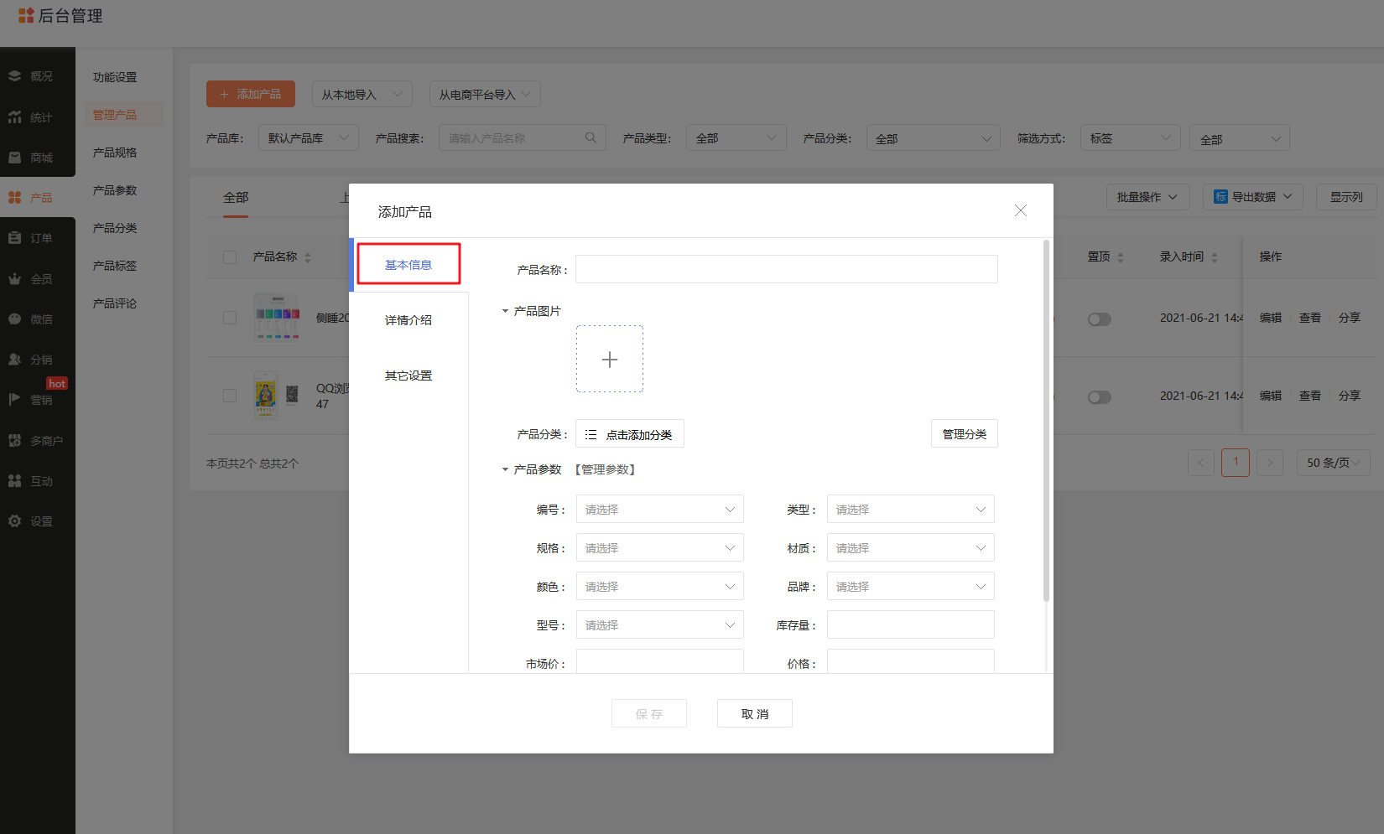
Task: Open 产品规格 submenu item
Action: point(115,153)
